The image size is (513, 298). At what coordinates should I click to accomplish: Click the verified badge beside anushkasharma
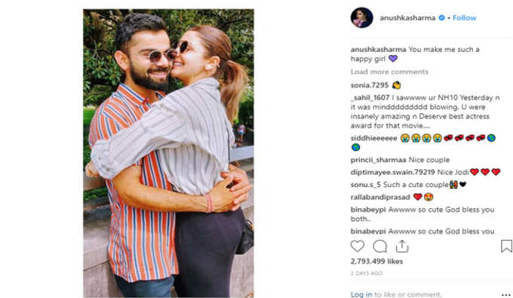tap(441, 17)
